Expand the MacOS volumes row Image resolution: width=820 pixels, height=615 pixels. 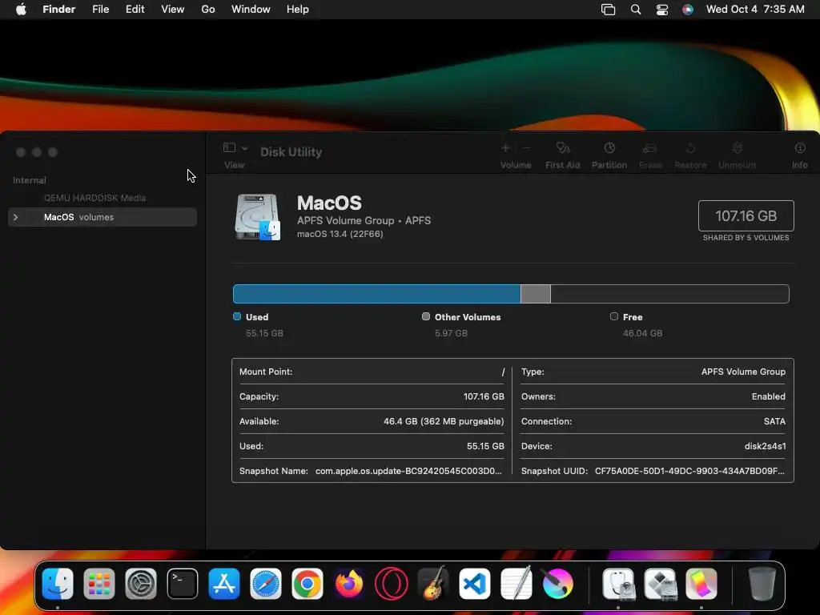tap(16, 217)
